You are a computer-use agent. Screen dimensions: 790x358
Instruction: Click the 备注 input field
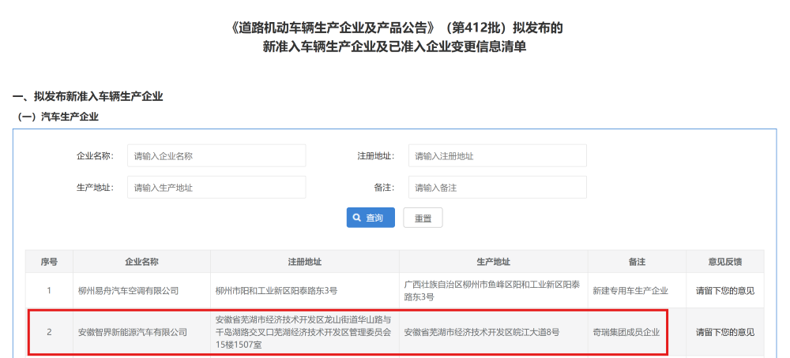[497, 188]
